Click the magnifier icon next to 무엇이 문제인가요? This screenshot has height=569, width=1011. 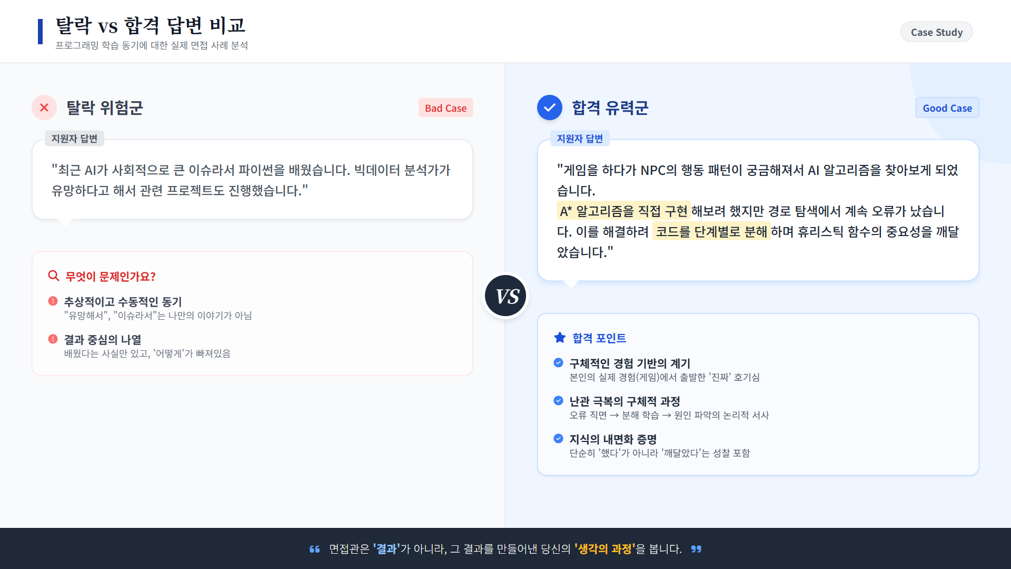(x=53, y=276)
